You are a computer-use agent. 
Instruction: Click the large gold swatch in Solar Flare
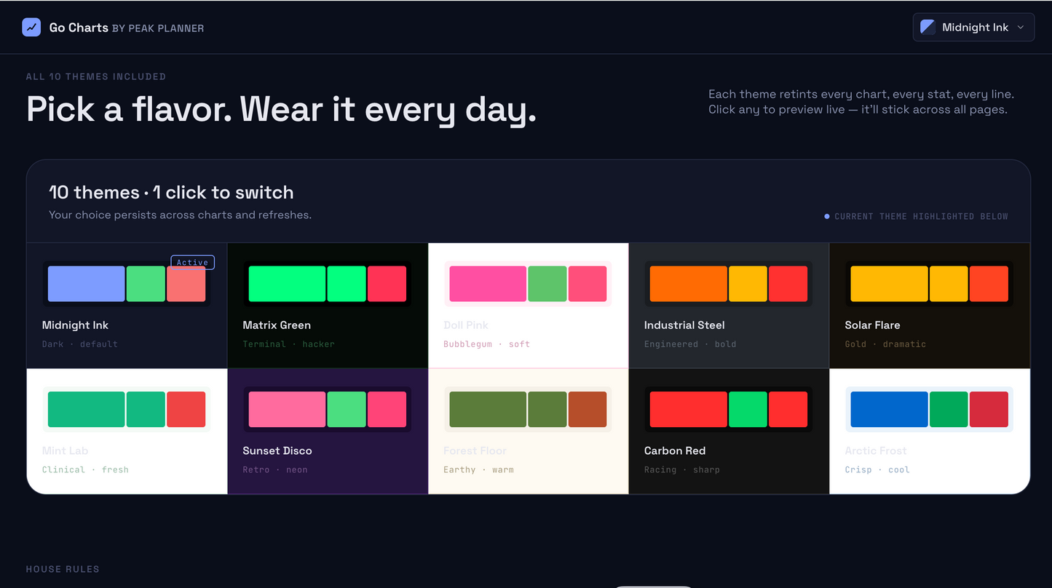coord(890,284)
